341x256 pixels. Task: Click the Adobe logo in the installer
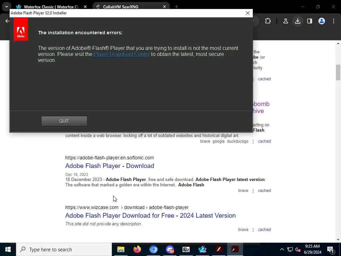(21, 29)
